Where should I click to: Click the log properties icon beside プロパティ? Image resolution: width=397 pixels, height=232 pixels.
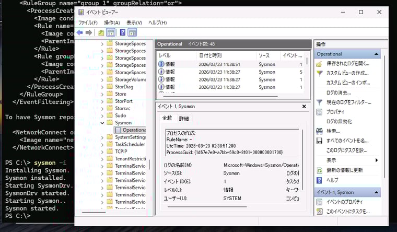click(319, 112)
